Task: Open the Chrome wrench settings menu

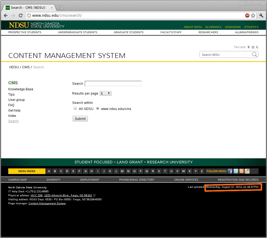Action: (261, 15)
